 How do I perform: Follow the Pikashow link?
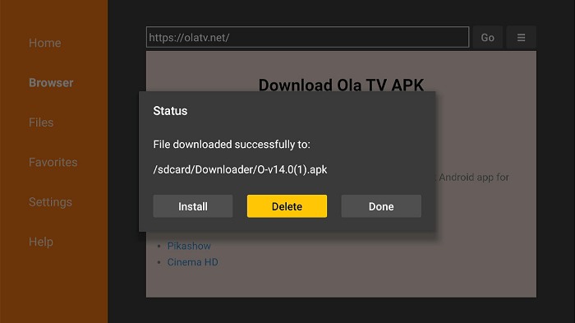[189, 246]
